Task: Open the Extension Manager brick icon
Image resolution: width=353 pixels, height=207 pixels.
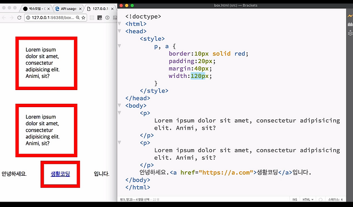Action: point(350,24)
